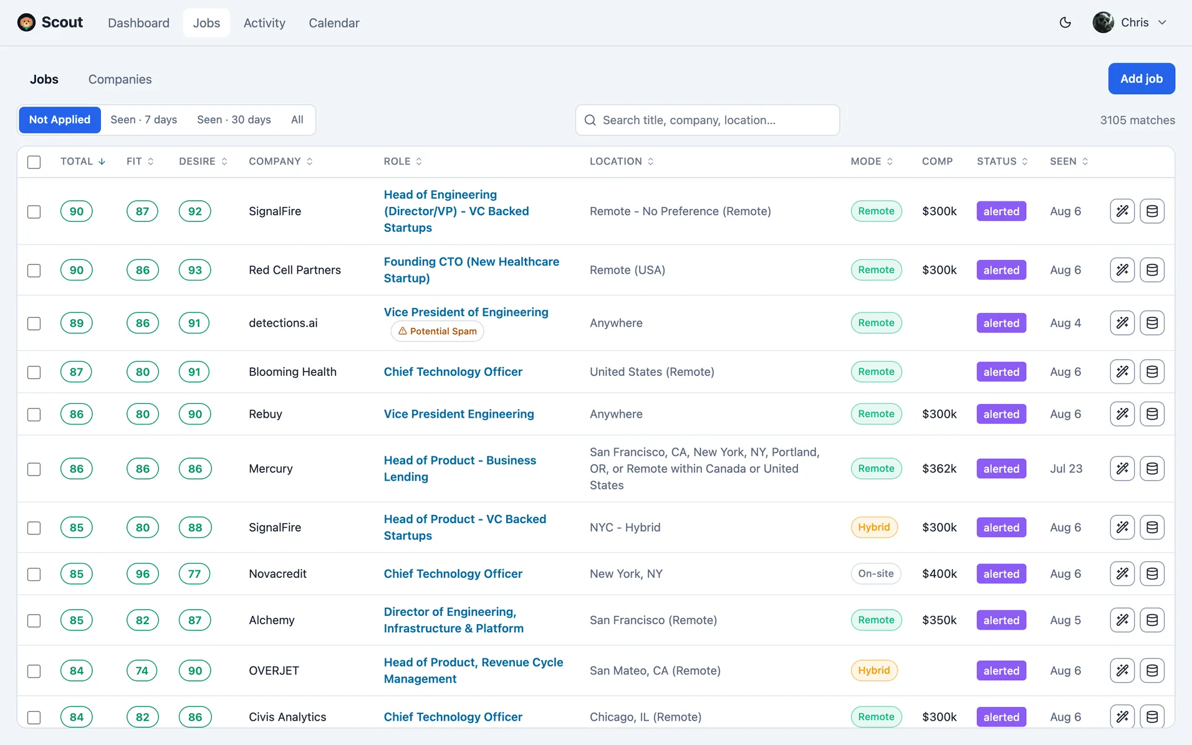The image size is (1192, 745).
Task: Click magic wand icon for SignalFire Head of Engineering
Action: [x=1122, y=211]
